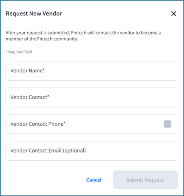The image size is (184, 196).
Task: Click the autofill icon in phone field
Action: click(167, 124)
